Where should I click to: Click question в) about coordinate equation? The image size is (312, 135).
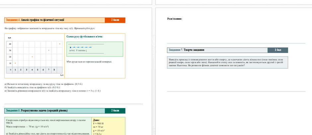coord(52,91)
